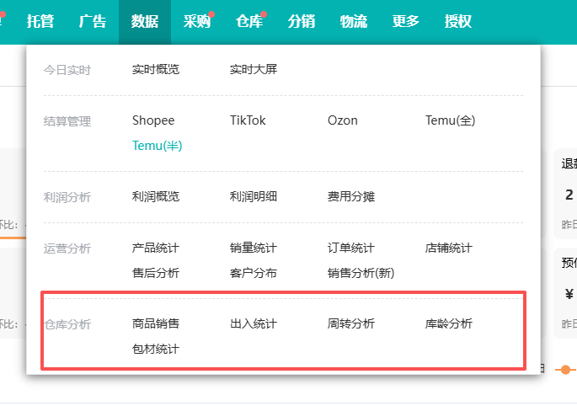Open the 更多 navigation dropdown

click(405, 21)
